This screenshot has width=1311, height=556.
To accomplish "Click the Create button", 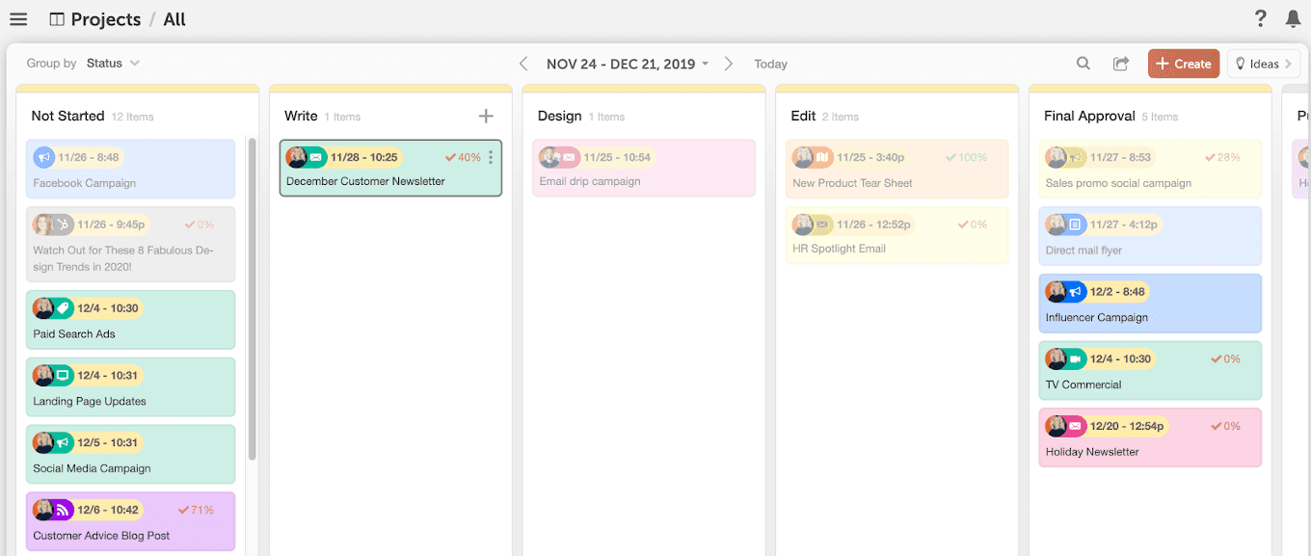I will click(1184, 64).
